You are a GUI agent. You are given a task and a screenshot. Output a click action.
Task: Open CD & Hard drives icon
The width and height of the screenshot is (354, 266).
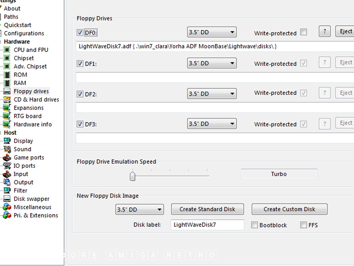pos(7,100)
